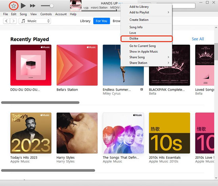Choose Go to Current Song
Image resolution: width=218 pixels, height=186 pixels.
pyautogui.click(x=146, y=46)
